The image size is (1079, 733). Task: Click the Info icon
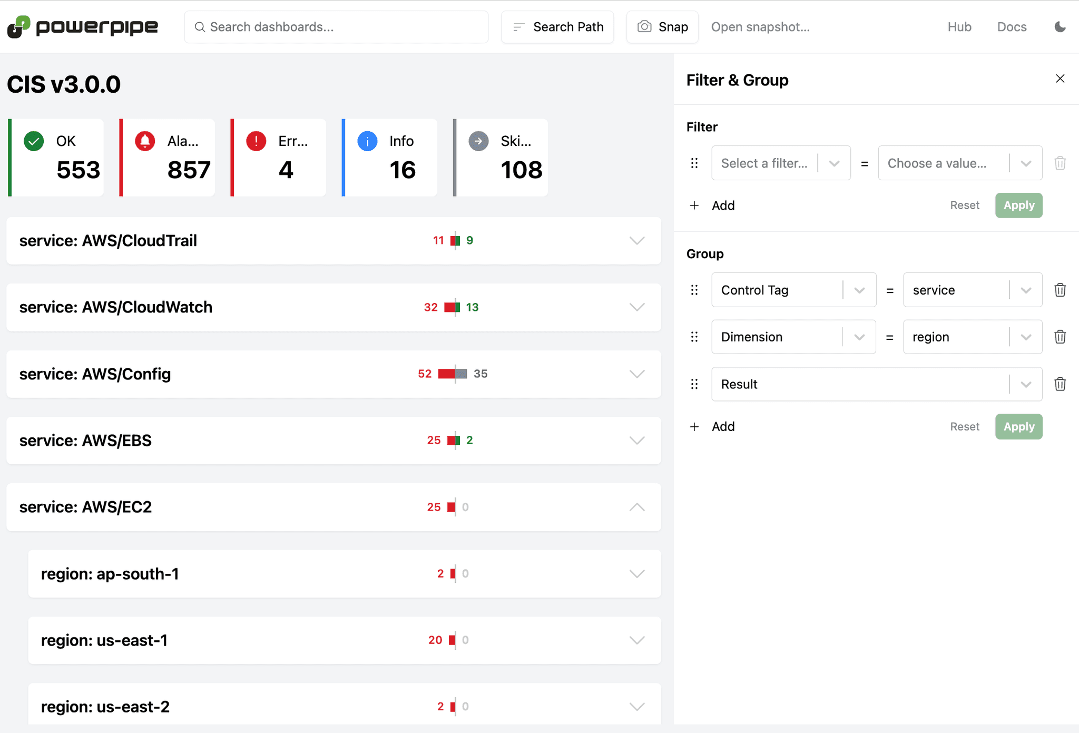[367, 141]
